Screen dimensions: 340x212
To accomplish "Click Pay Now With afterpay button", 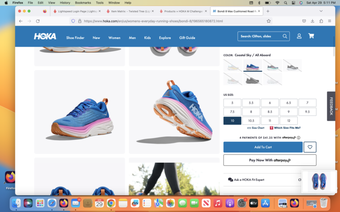I will tap(270, 160).
